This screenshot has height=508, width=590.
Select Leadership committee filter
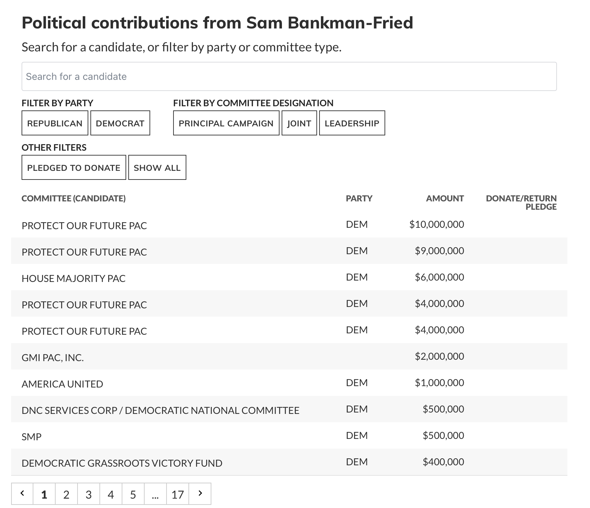point(352,123)
